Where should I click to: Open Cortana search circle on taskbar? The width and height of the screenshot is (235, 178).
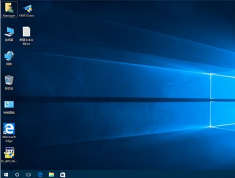17,175
